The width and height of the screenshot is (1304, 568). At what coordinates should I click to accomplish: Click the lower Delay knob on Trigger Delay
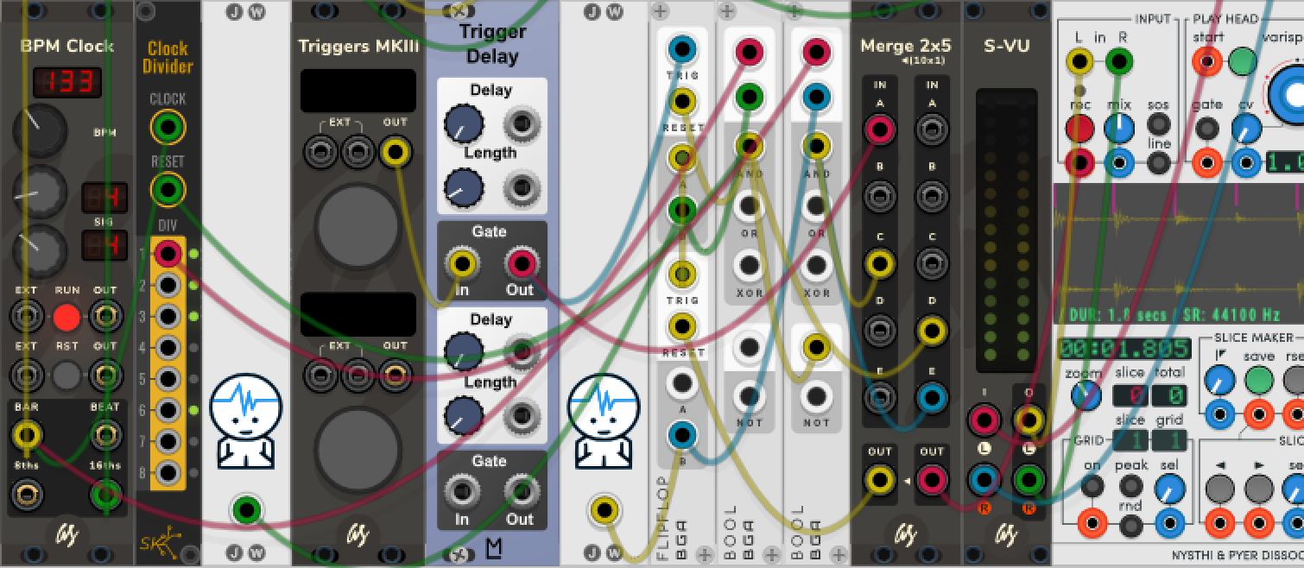463,352
